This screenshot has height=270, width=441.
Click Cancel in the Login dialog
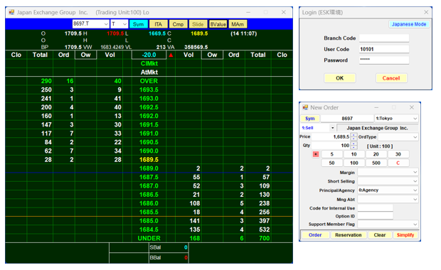tap(391, 78)
